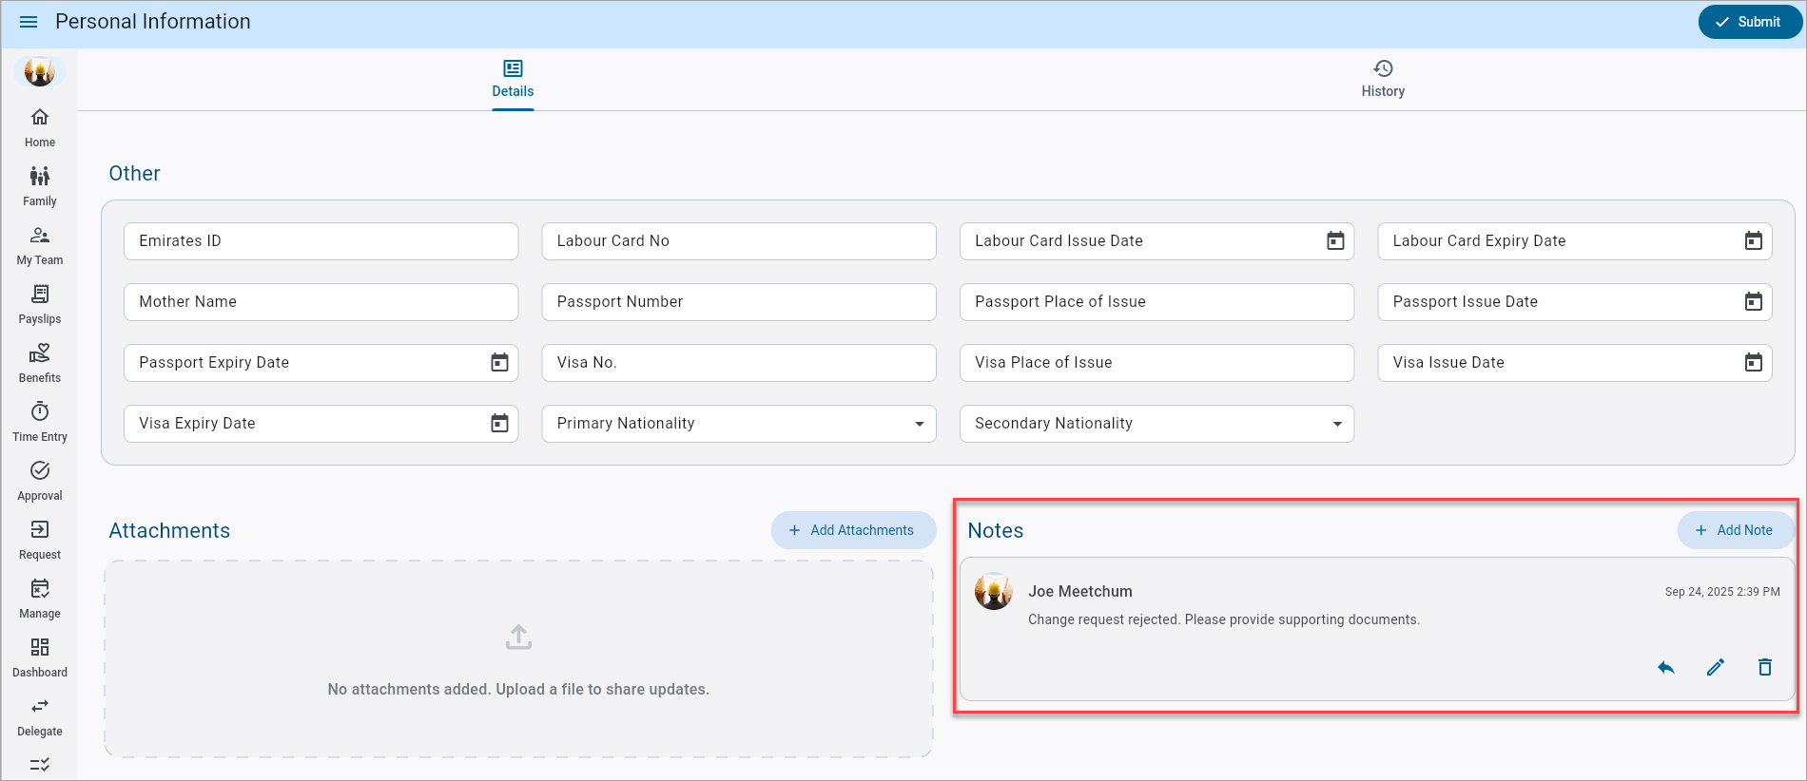Open Payslips from the sidebar

click(x=40, y=304)
